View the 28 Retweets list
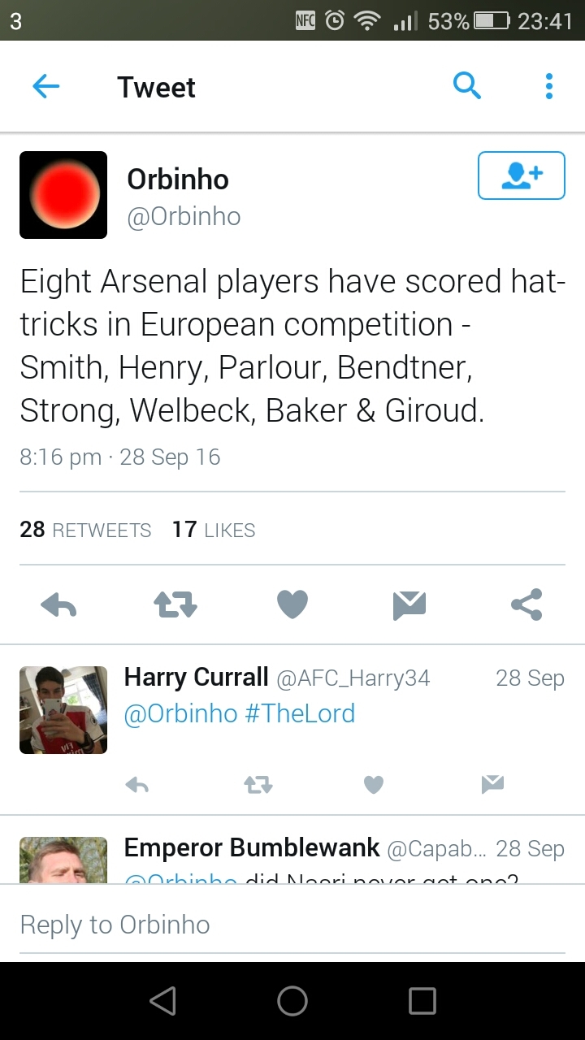The width and height of the screenshot is (585, 1040). tap(85, 530)
